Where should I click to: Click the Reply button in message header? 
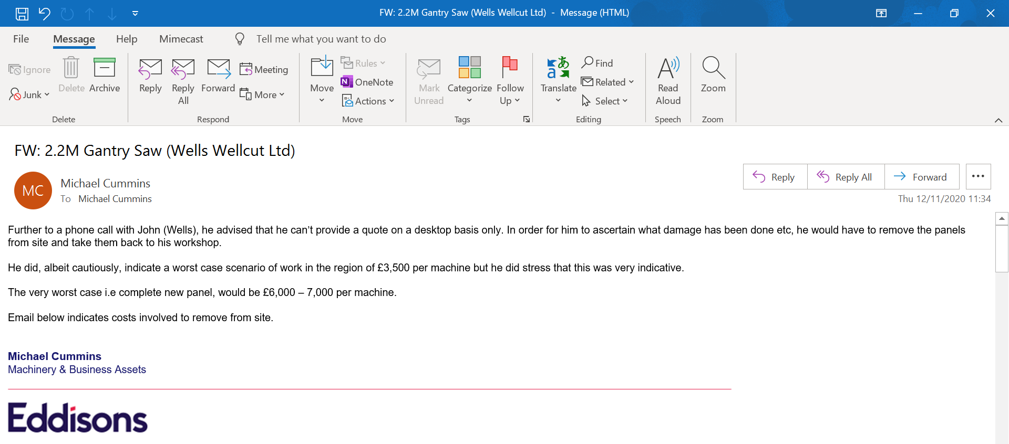pos(775,177)
